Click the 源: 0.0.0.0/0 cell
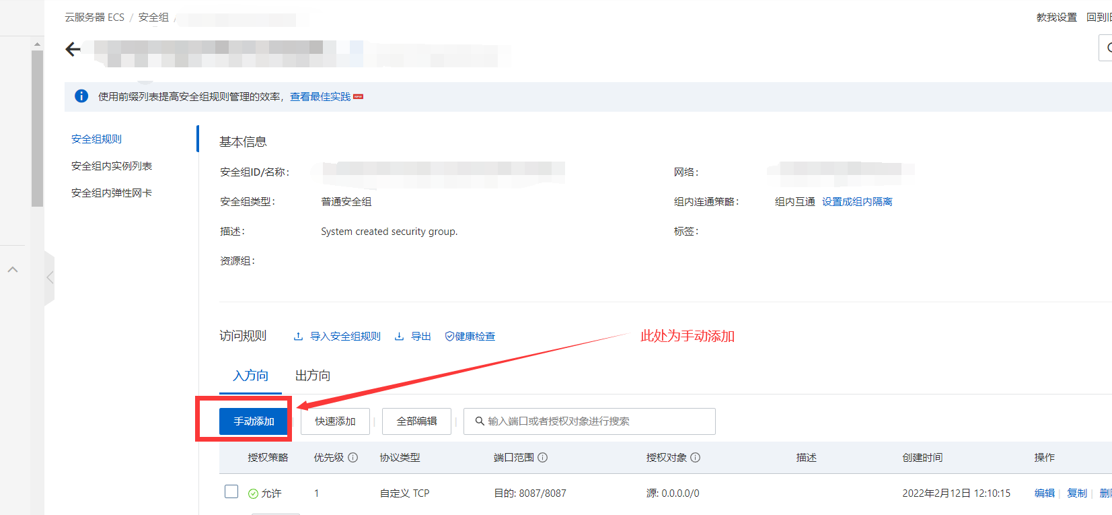Viewport: 1112px width, 515px height. coord(673,493)
